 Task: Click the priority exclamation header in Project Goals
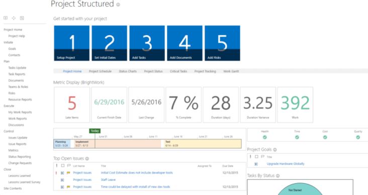(250, 156)
